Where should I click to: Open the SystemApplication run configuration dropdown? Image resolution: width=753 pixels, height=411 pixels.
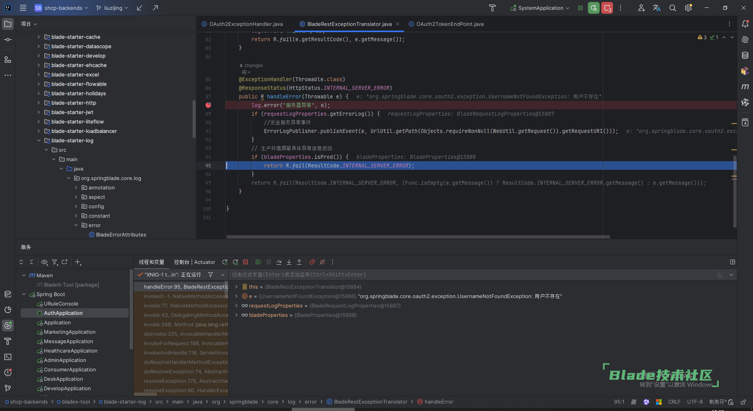point(540,8)
